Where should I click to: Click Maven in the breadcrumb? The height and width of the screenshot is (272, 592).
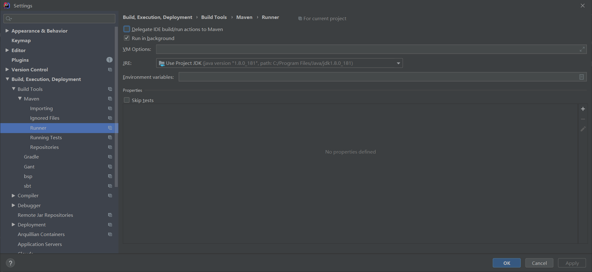point(244,17)
